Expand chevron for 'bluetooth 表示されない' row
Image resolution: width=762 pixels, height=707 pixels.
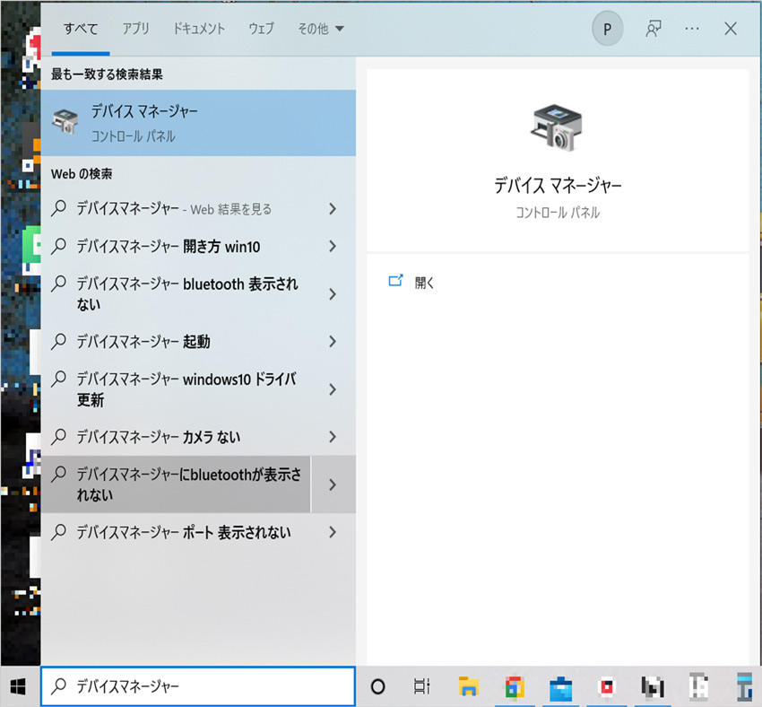333,293
